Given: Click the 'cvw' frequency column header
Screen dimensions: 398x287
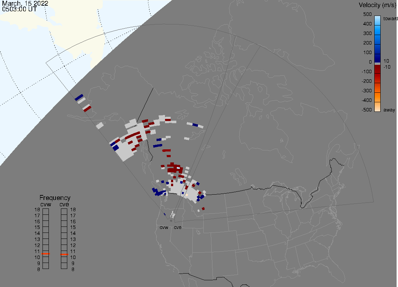Looking at the screenshot, I should [x=46, y=204].
